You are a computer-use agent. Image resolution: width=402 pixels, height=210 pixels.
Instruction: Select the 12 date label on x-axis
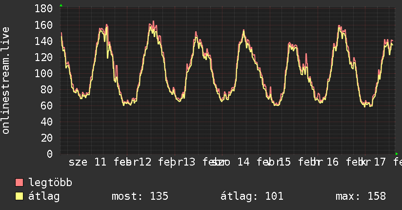(145, 162)
